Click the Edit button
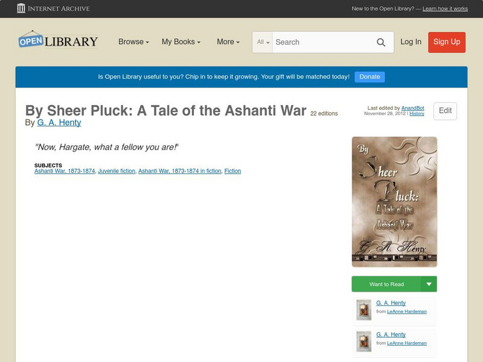This screenshot has height=362, width=483. (445, 111)
